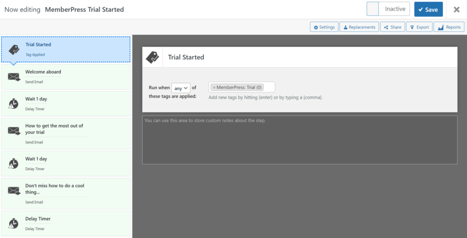The width and height of the screenshot is (467, 238).
Task: Open Reports view
Action: (449, 27)
